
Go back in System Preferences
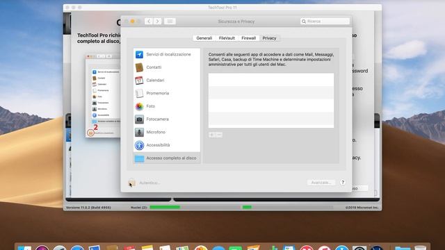[149, 22]
